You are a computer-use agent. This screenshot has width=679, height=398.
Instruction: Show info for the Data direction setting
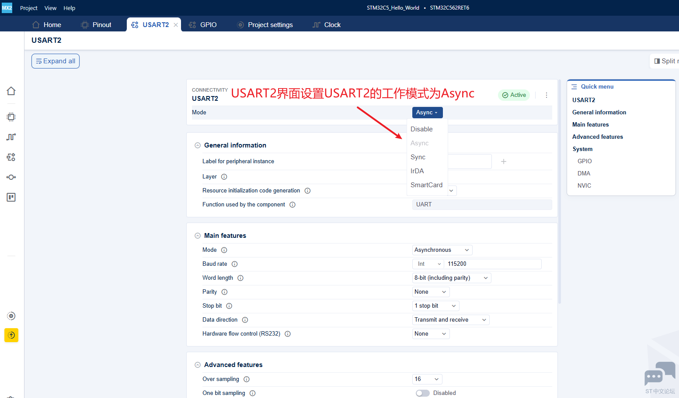coord(245,320)
